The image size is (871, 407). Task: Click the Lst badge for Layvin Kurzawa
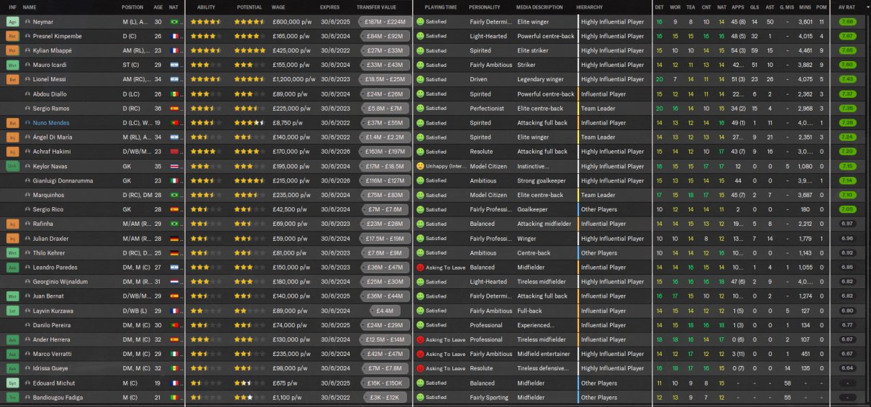click(x=12, y=311)
